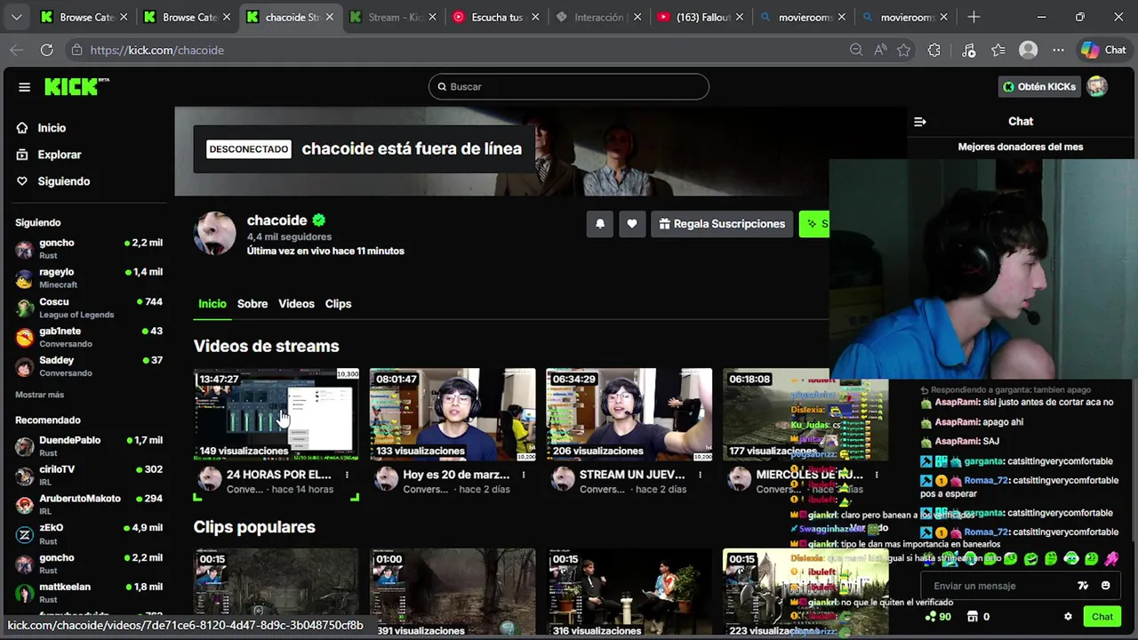
Task: Open options menu for STREAM UN JUEVES video
Action: (x=700, y=475)
